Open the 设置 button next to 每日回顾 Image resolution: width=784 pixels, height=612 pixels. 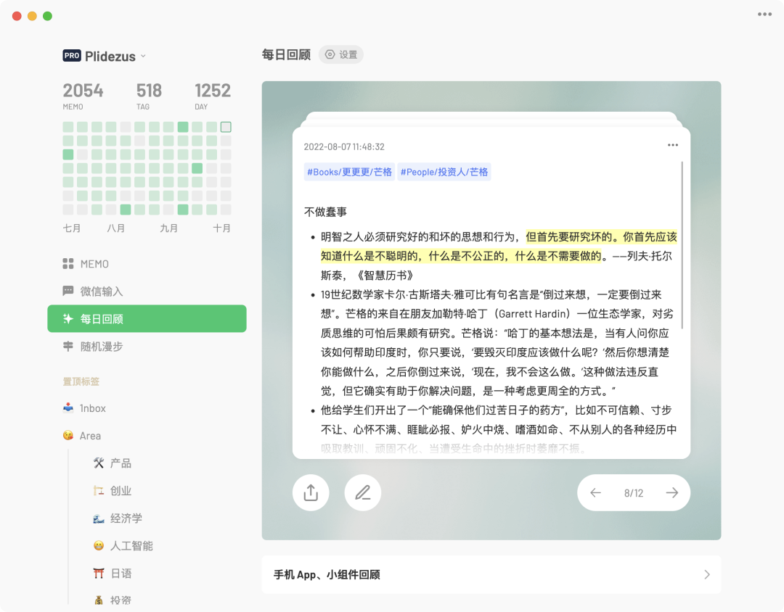pos(341,54)
